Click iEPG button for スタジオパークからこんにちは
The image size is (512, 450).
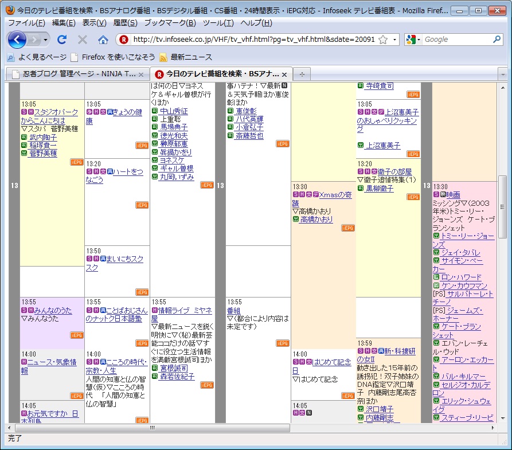coord(77,162)
